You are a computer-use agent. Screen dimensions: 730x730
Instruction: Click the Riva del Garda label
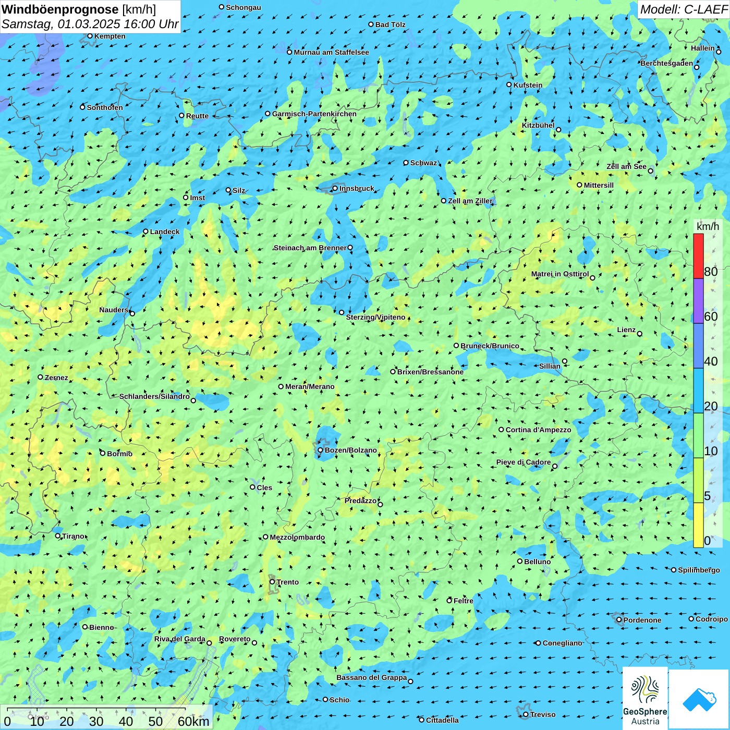pos(180,639)
